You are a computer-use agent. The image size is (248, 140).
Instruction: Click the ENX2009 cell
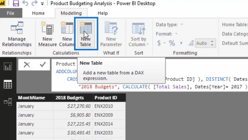pos(109,115)
